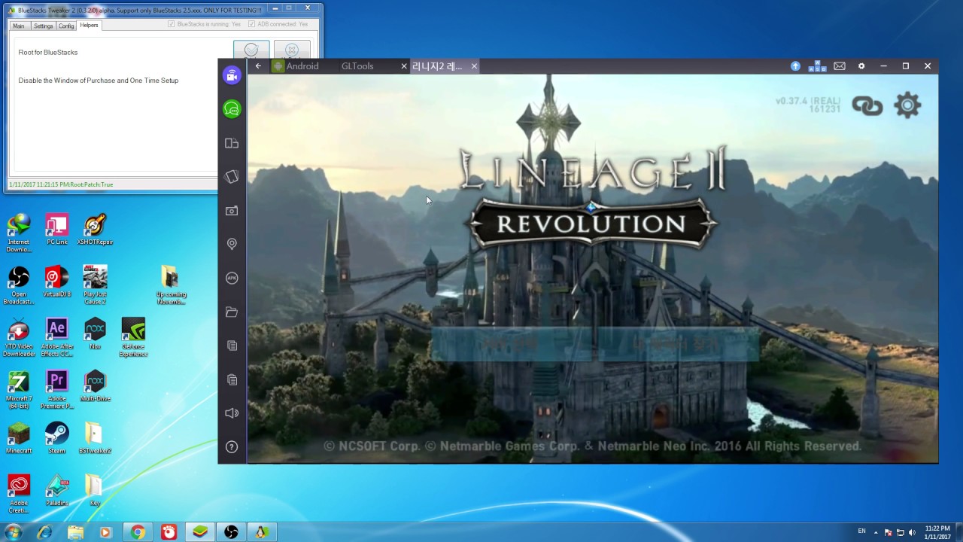The image size is (963, 542).
Task: Open the Mixcraft 7 desktop shortcut
Action: click(19, 389)
